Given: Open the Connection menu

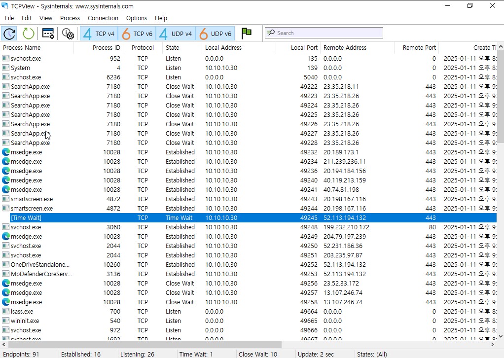Looking at the screenshot, I should [x=103, y=18].
